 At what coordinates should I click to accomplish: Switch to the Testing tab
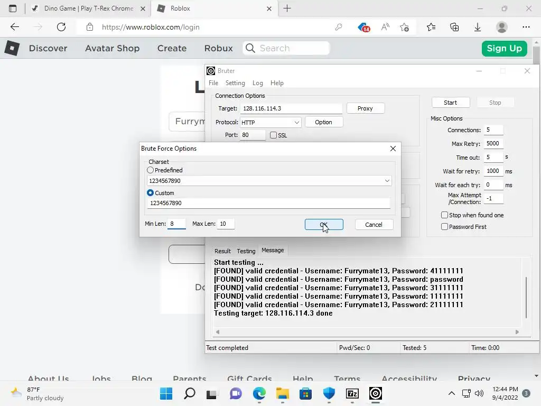click(246, 251)
